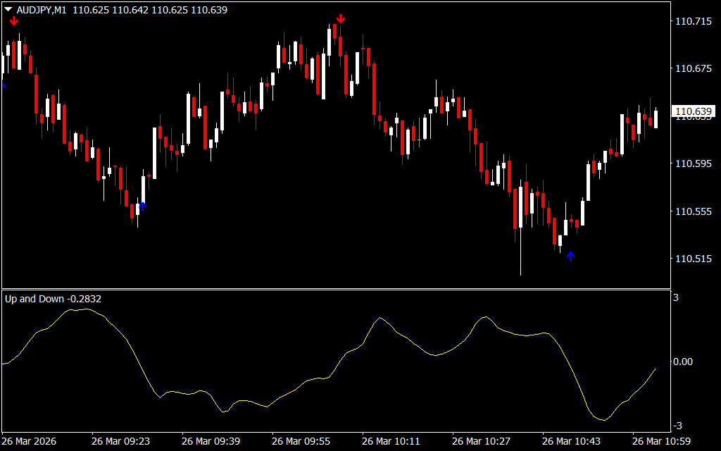Click the blue up arrow near 09:23 low
The height and width of the screenshot is (451, 721).
coord(143,206)
